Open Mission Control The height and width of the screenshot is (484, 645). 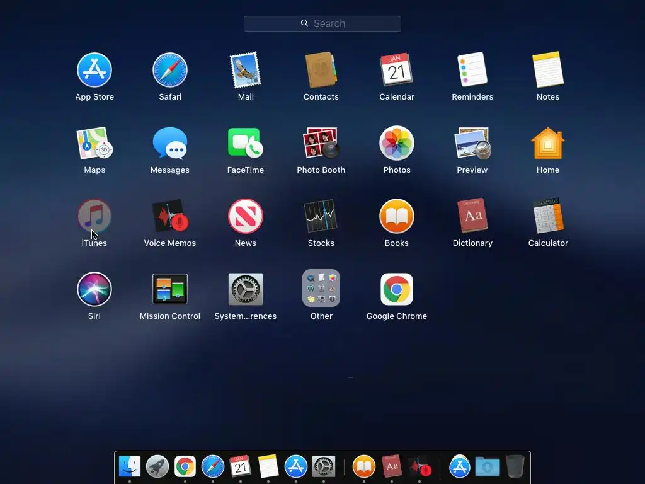tap(170, 289)
